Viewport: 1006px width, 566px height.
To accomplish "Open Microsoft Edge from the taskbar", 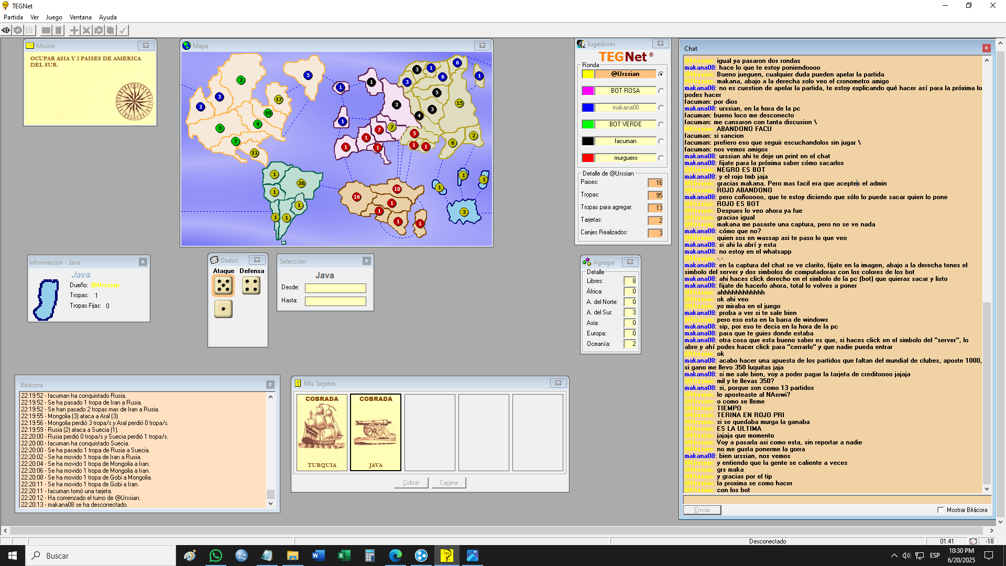I will click(x=395, y=556).
